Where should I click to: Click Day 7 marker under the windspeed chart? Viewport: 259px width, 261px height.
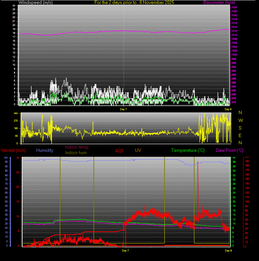[x=123, y=109]
